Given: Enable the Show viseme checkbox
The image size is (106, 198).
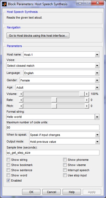Looking at the screenshot, I should point(65,165).
